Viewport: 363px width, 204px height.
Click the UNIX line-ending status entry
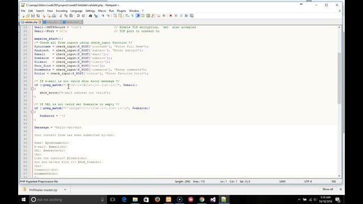click(282, 181)
